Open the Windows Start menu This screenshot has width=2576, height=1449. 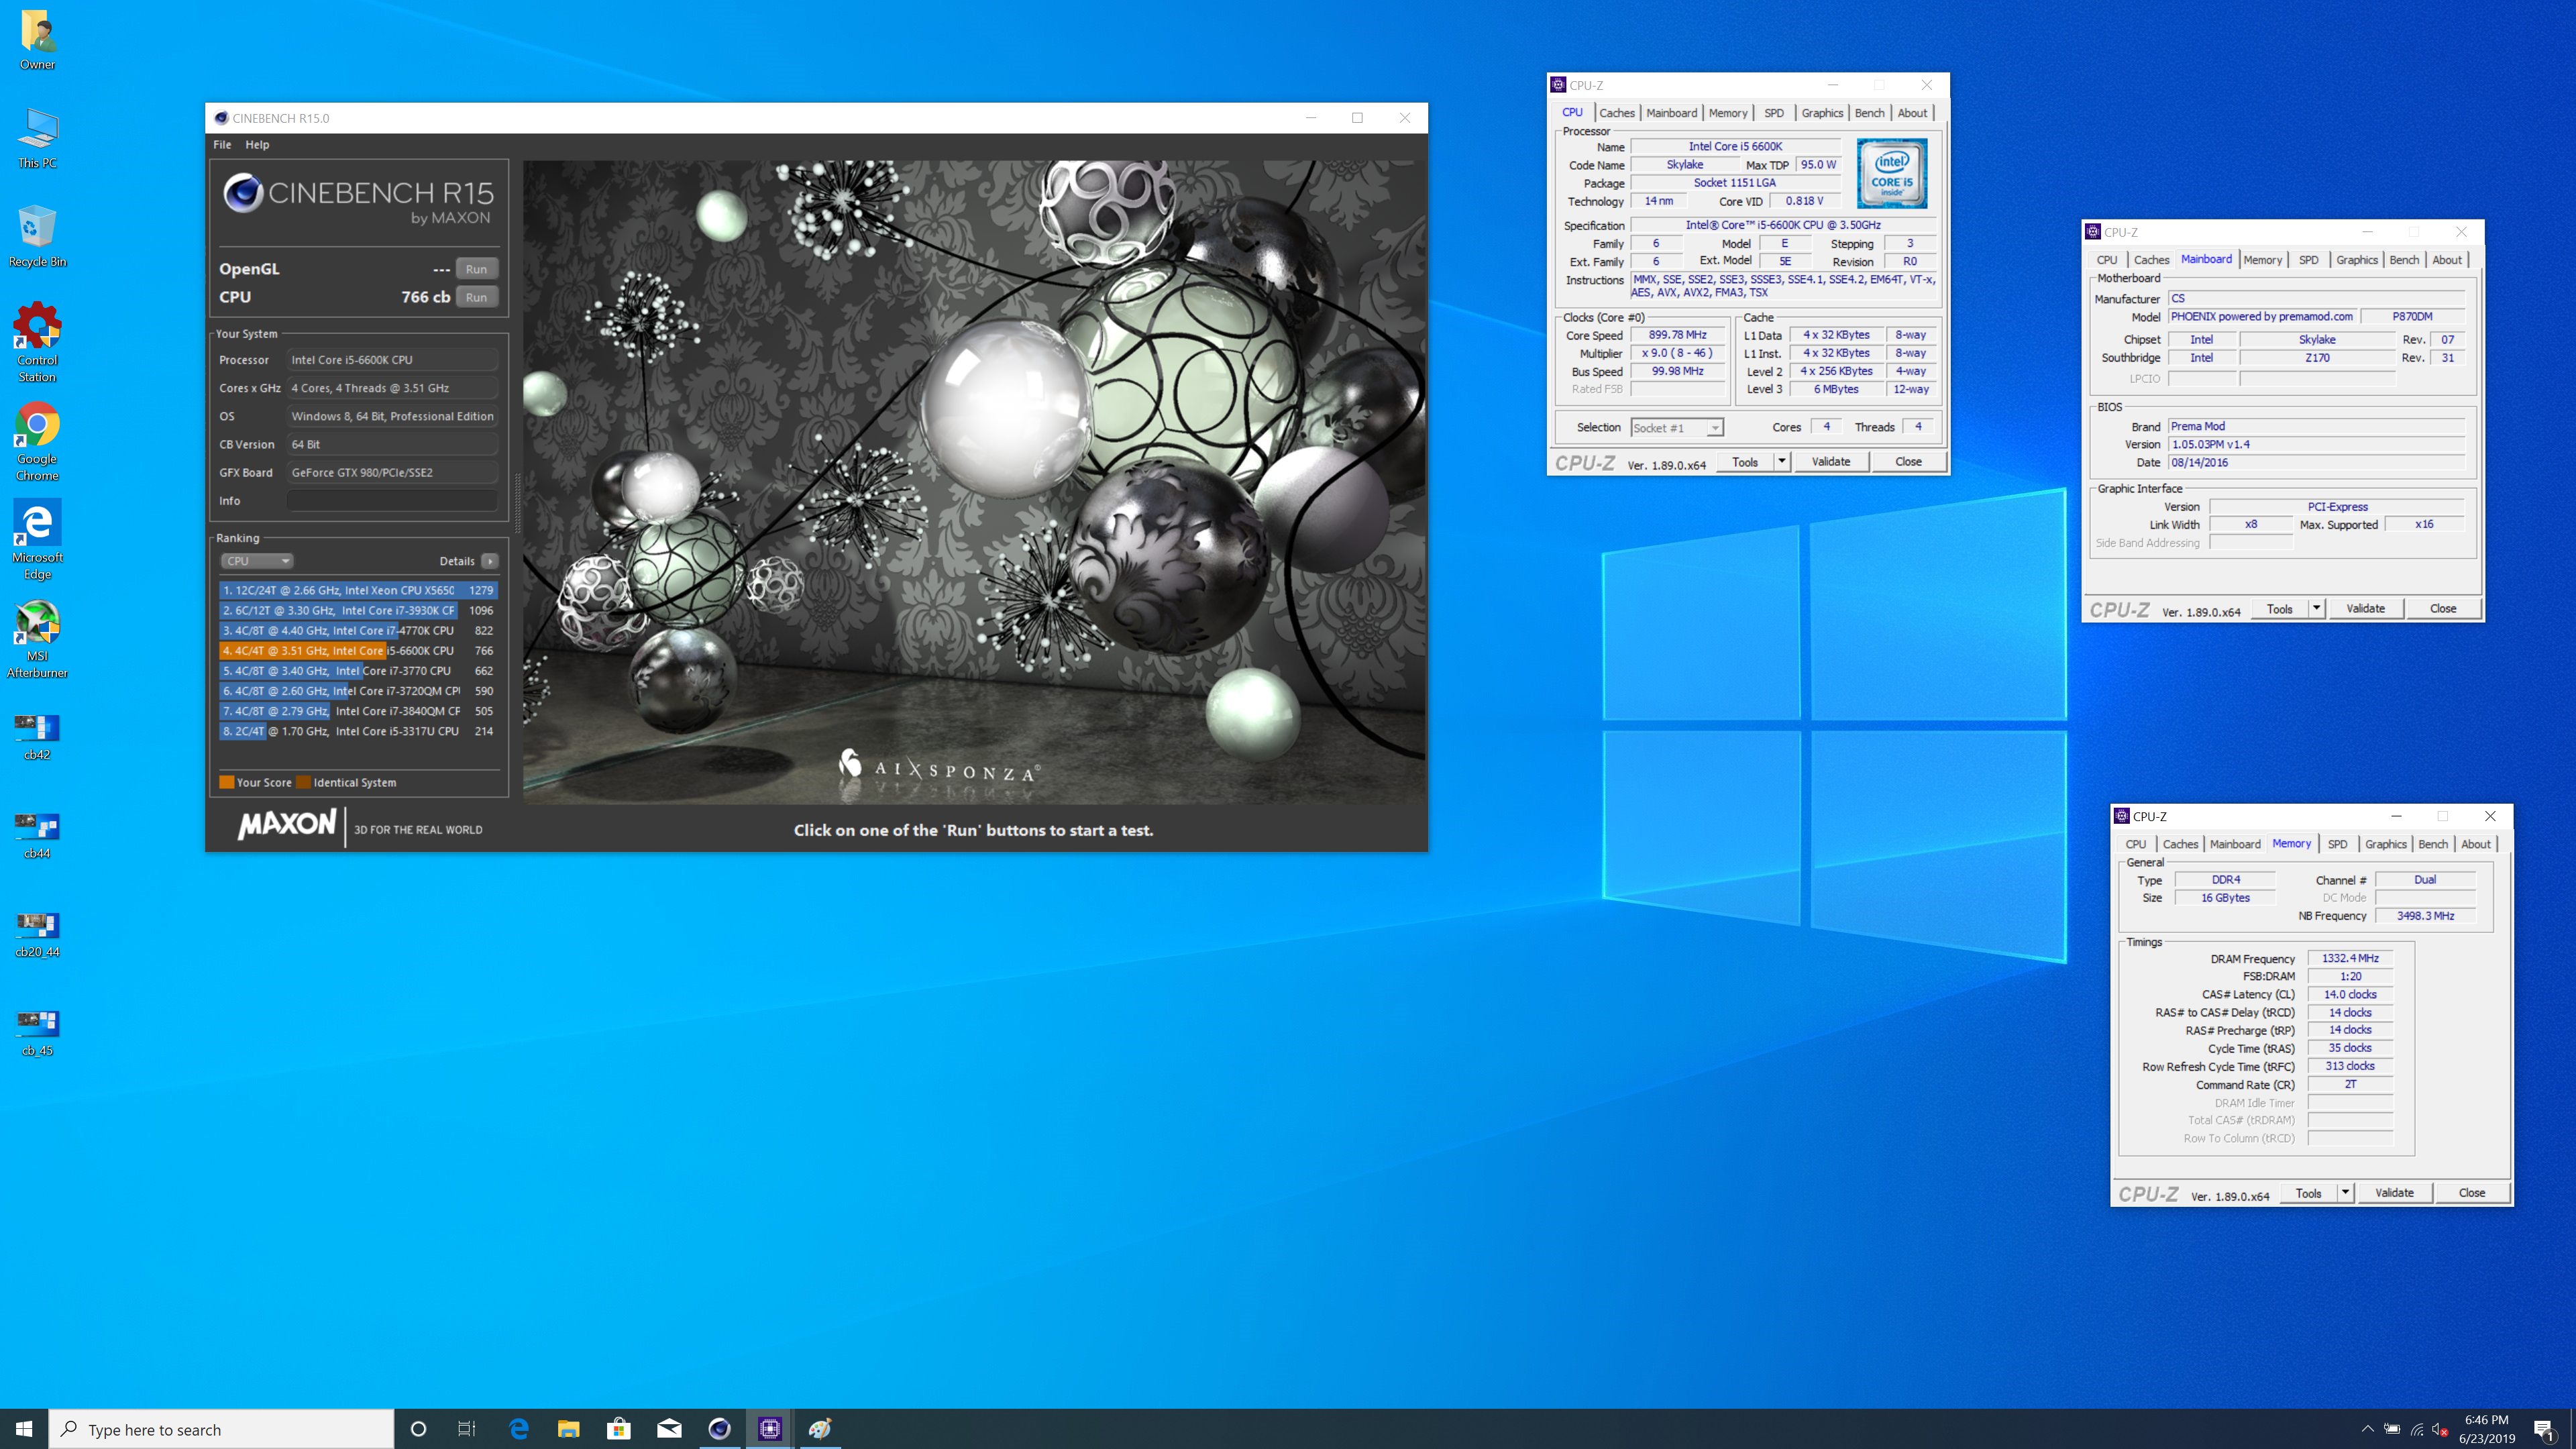pos(24,1429)
